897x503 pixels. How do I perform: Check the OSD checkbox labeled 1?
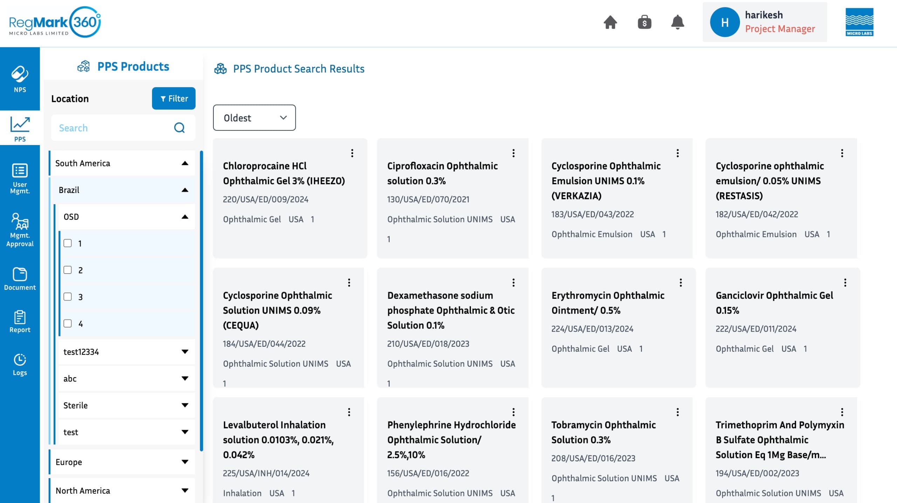pos(68,243)
